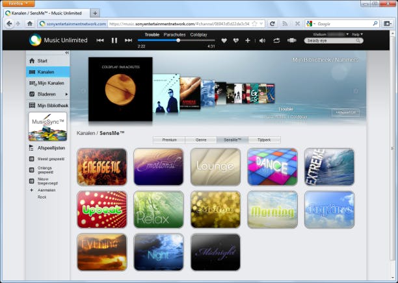The image size is (398, 283).
Task: Dislike the song with the broken-heart icon
Action: [x=236, y=40]
